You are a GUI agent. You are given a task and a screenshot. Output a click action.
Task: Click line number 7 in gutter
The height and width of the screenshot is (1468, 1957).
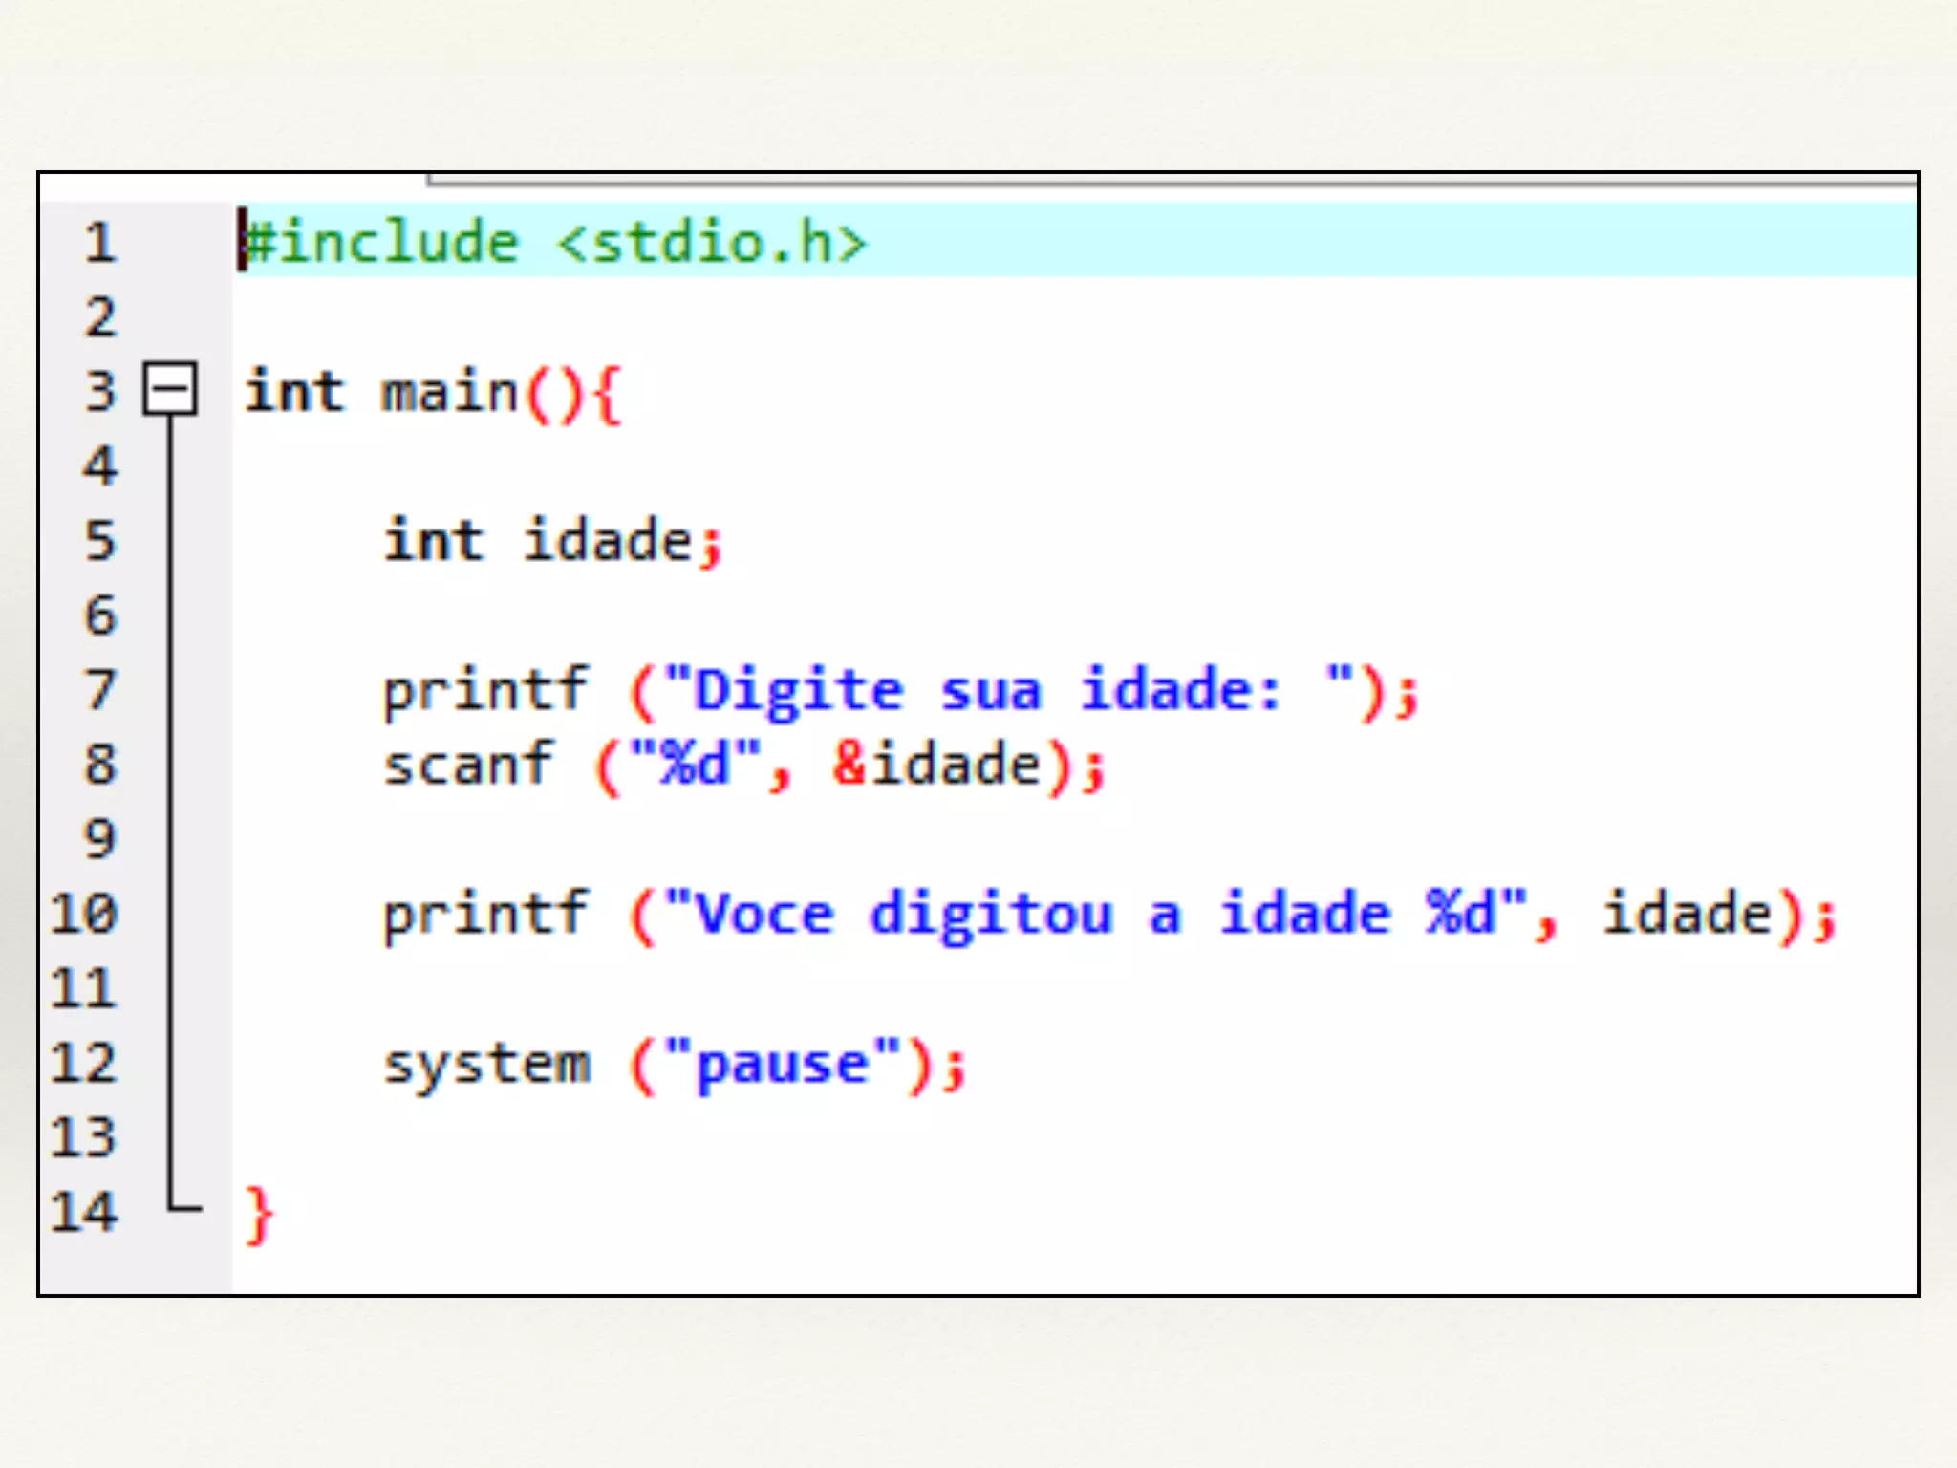[99, 690]
